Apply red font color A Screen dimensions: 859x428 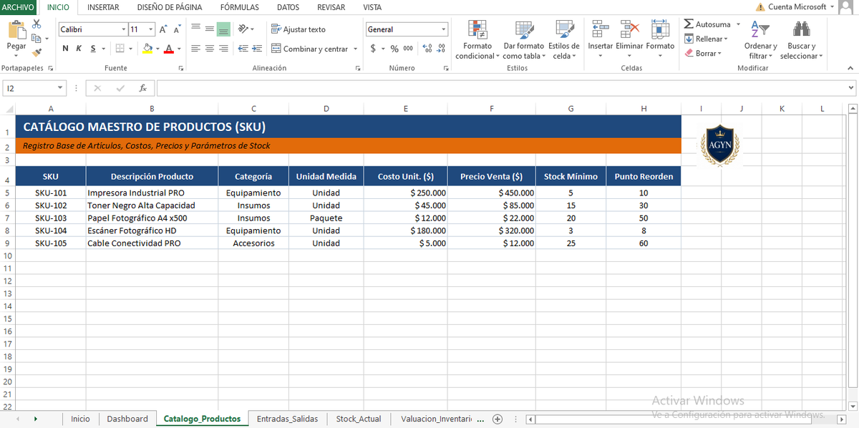click(168, 49)
